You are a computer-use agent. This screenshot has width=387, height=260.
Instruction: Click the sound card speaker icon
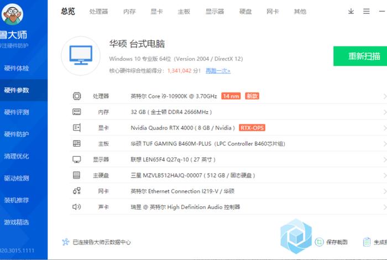[77, 207]
